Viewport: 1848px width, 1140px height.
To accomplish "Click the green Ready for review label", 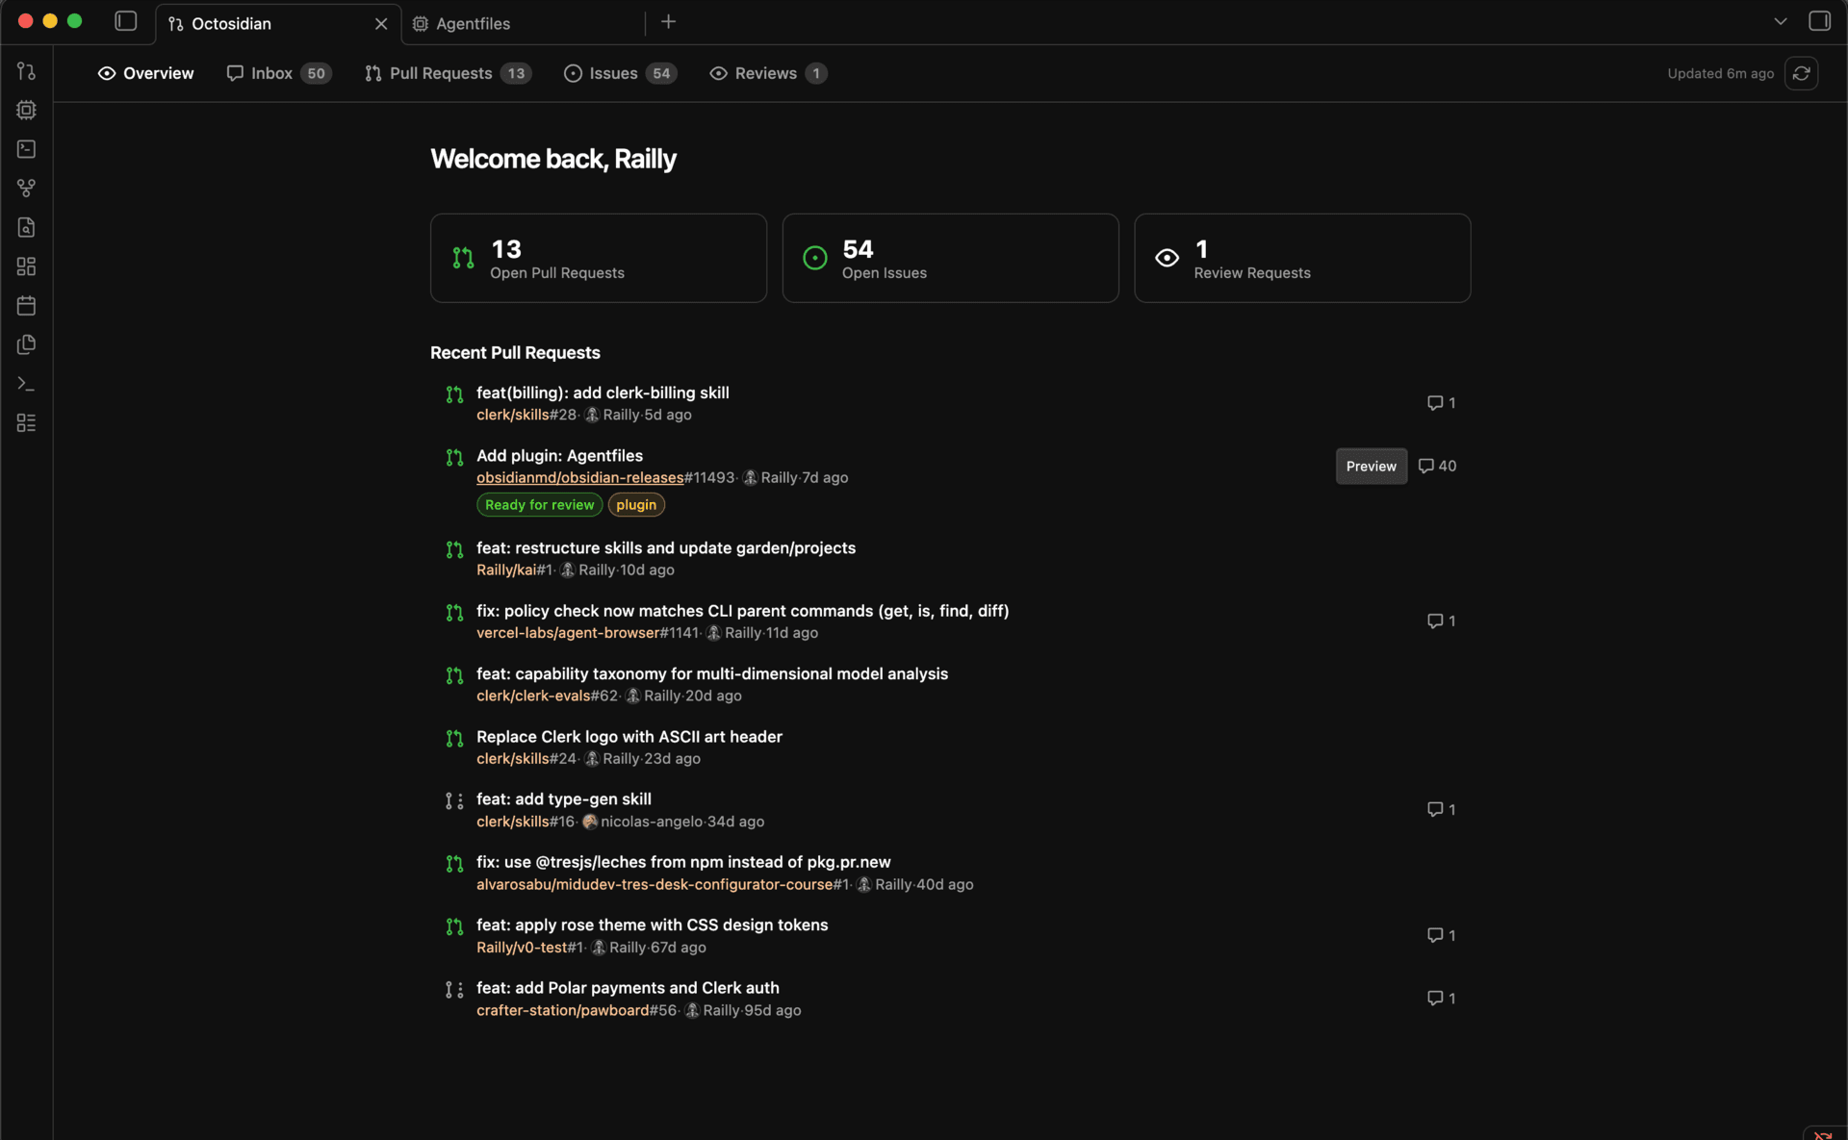I will tap(539, 504).
